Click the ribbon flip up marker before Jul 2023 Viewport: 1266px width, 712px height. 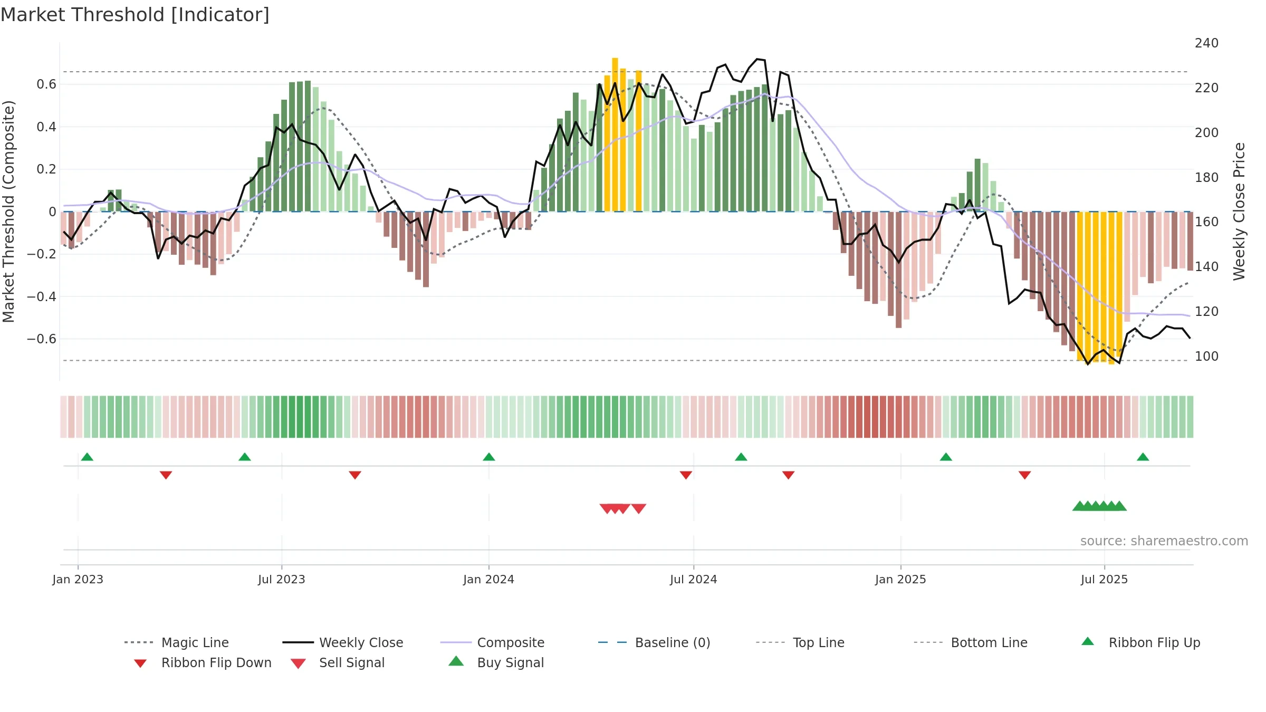click(245, 457)
